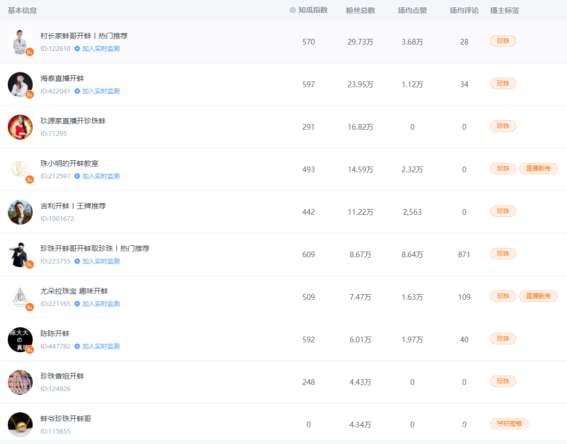Click plus icon beside ID:122610
The width and height of the screenshot is (567, 444).
coord(77,49)
